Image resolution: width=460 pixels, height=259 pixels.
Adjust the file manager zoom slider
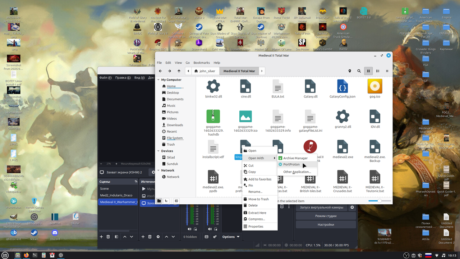(379, 201)
